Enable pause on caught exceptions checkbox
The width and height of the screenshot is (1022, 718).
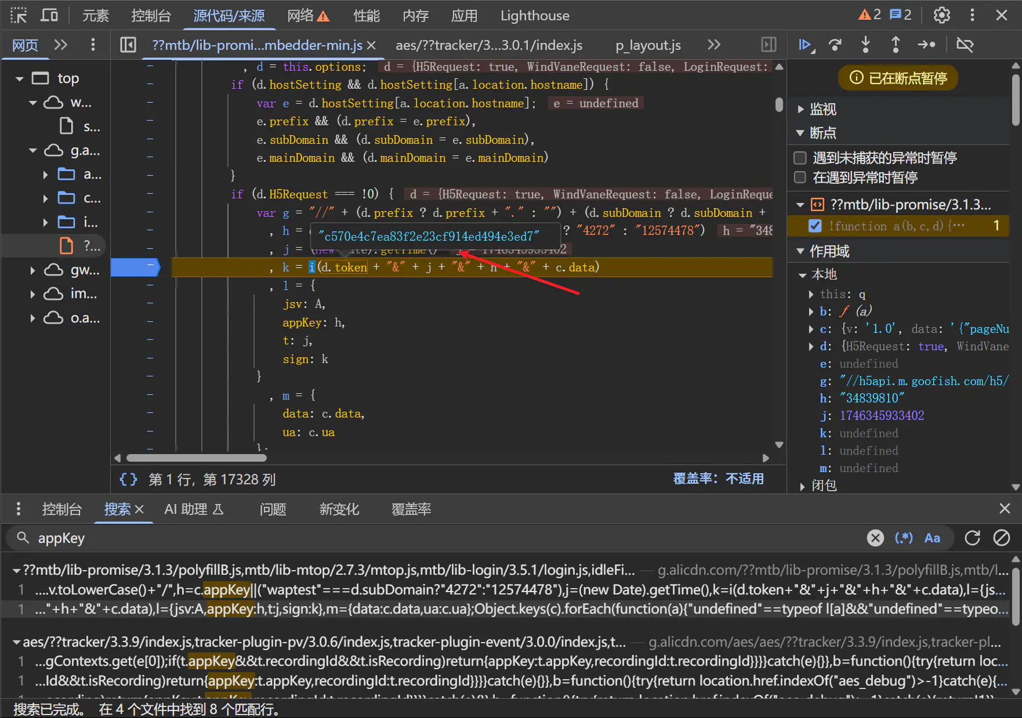pos(800,177)
